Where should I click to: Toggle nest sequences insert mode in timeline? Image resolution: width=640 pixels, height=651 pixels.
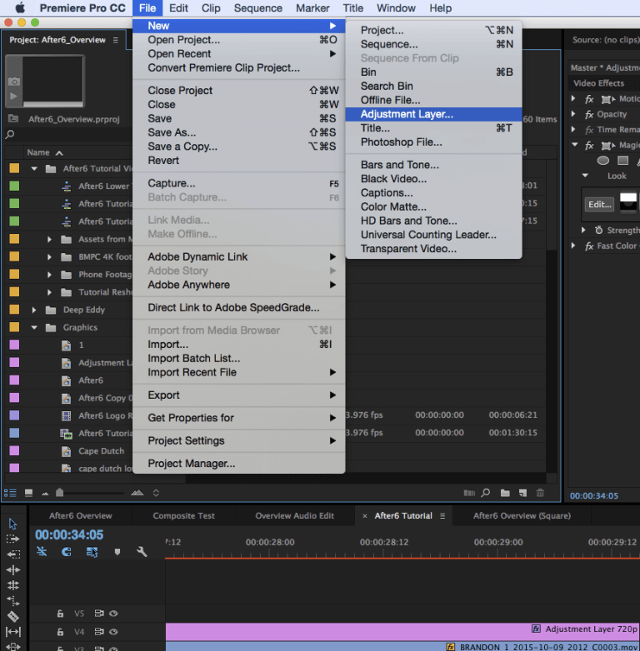[x=42, y=551]
